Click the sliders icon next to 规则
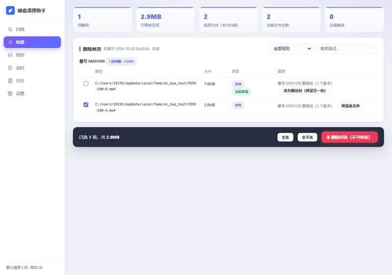 (x=10, y=55)
